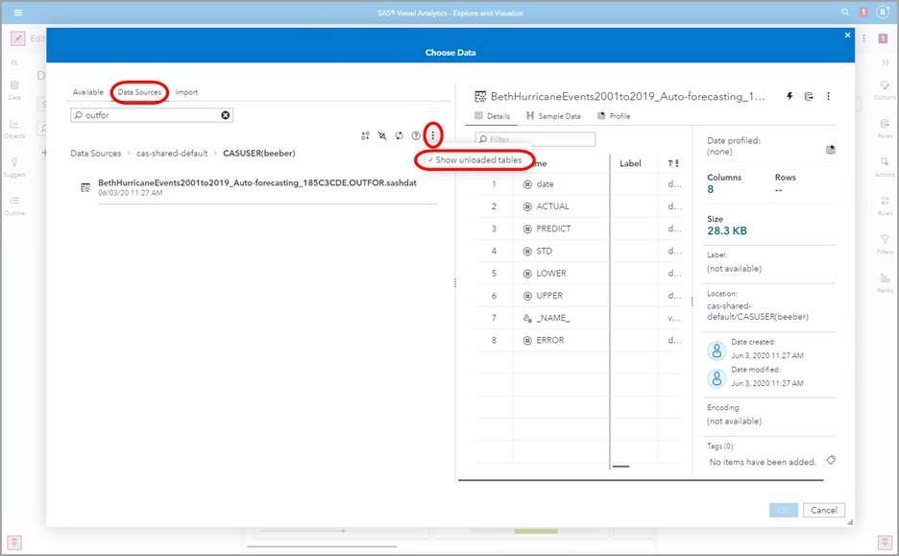Open the Details tab
This screenshot has height=556, width=899.
tap(492, 116)
